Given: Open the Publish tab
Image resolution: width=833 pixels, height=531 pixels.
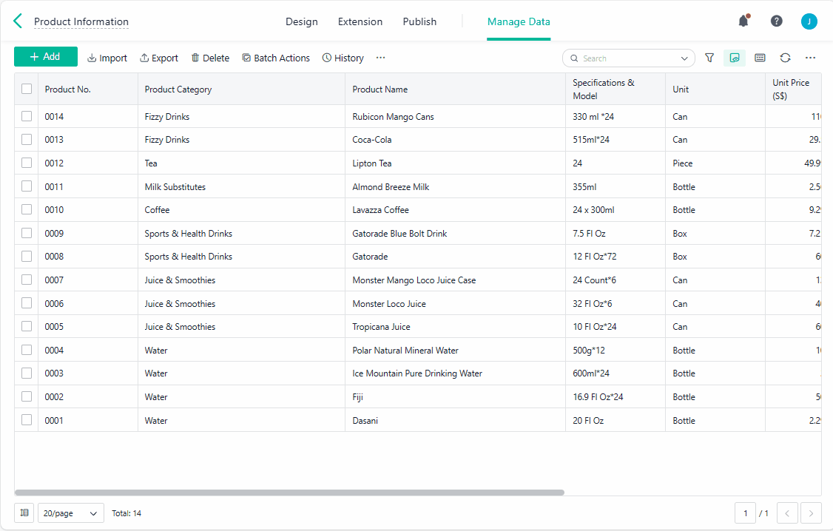Looking at the screenshot, I should tap(419, 21).
